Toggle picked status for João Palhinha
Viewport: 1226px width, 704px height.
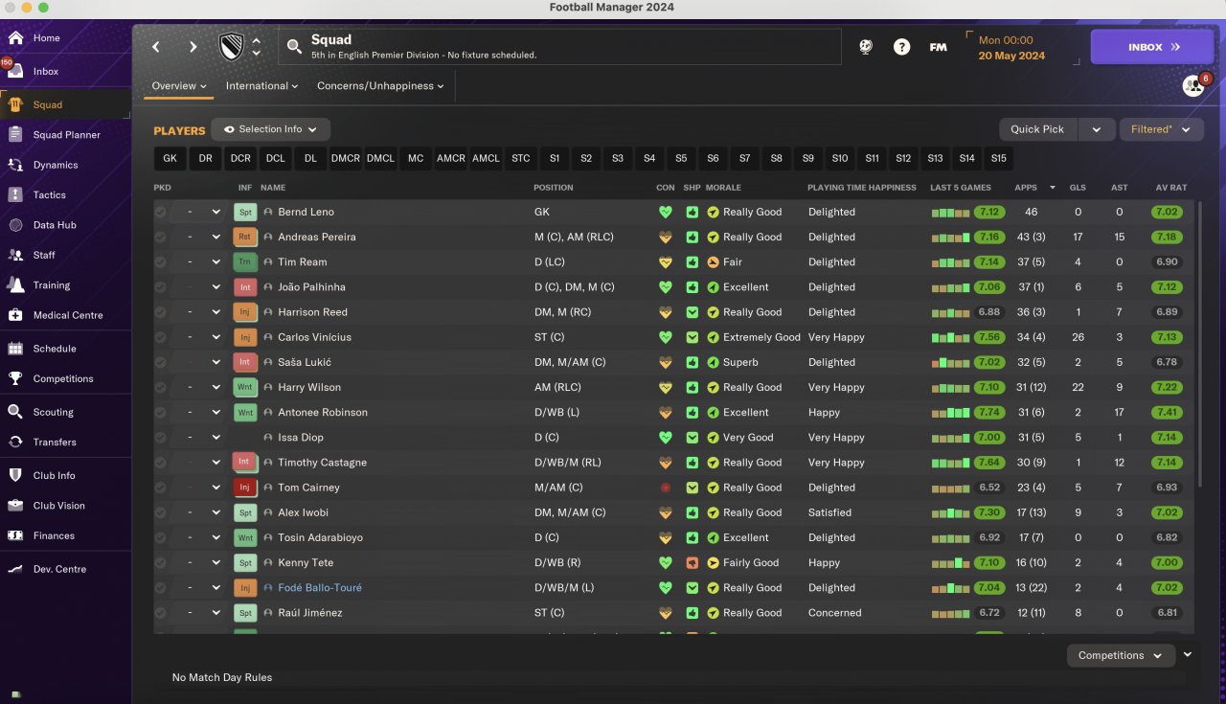(x=161, y=286)
